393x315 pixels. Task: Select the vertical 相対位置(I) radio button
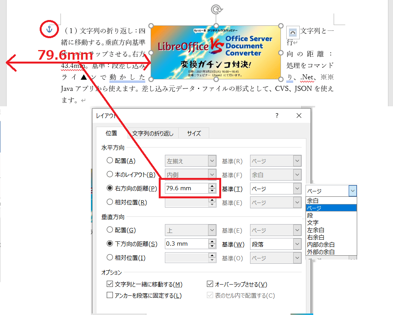point(109,258)
